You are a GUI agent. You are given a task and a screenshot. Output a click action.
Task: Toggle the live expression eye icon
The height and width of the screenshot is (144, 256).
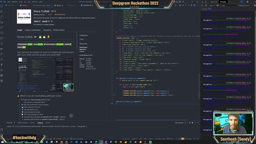pyautogui.click(x=218, y=5)
